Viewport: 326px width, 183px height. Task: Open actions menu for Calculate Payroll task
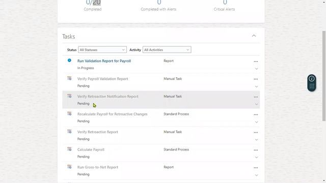pyautogui.click(x=256, y=150)
